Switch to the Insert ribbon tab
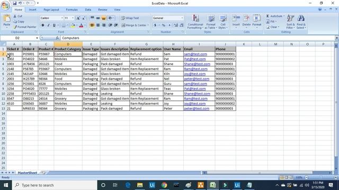This screenshot has height=190, width=339. click(x=33, y=9)
